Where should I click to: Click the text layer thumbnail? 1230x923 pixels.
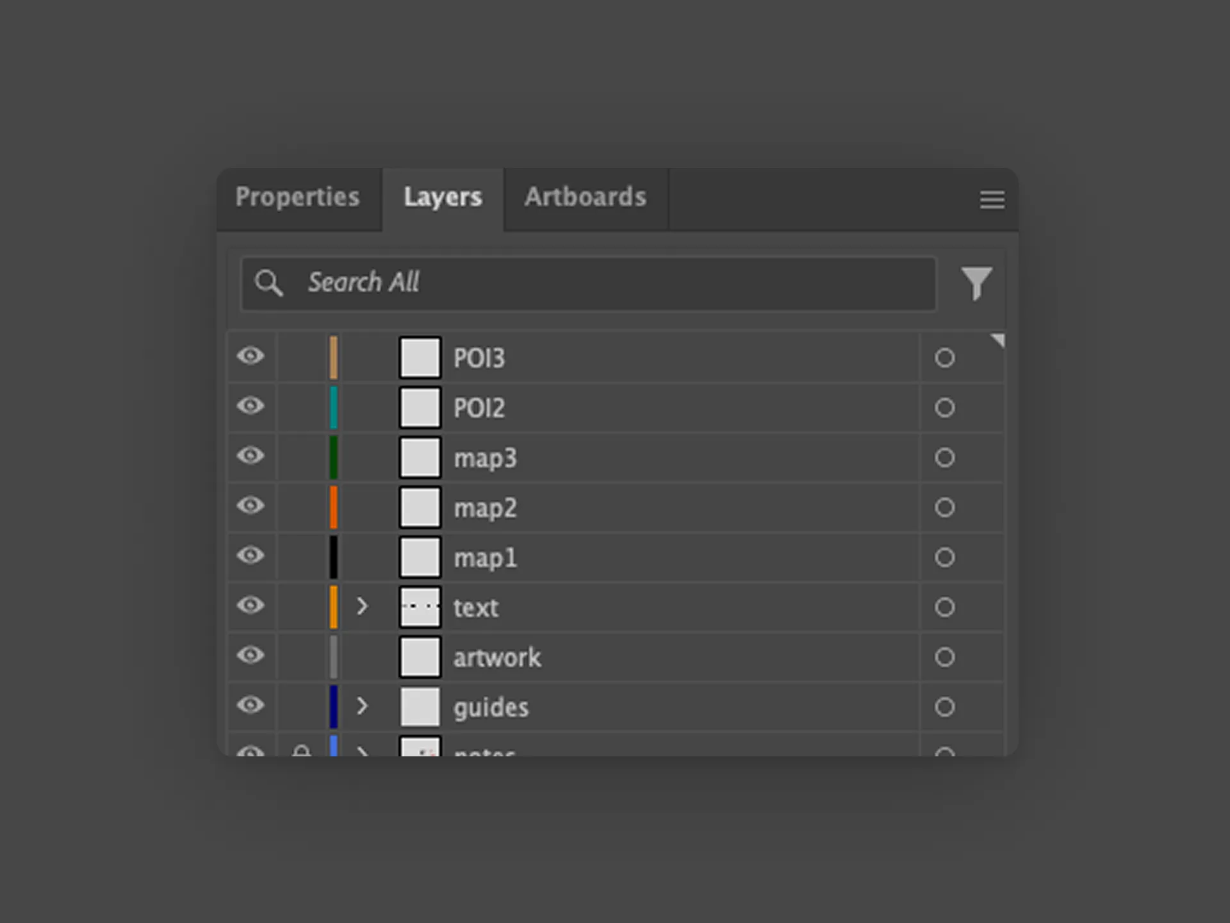tap(420, 606)
